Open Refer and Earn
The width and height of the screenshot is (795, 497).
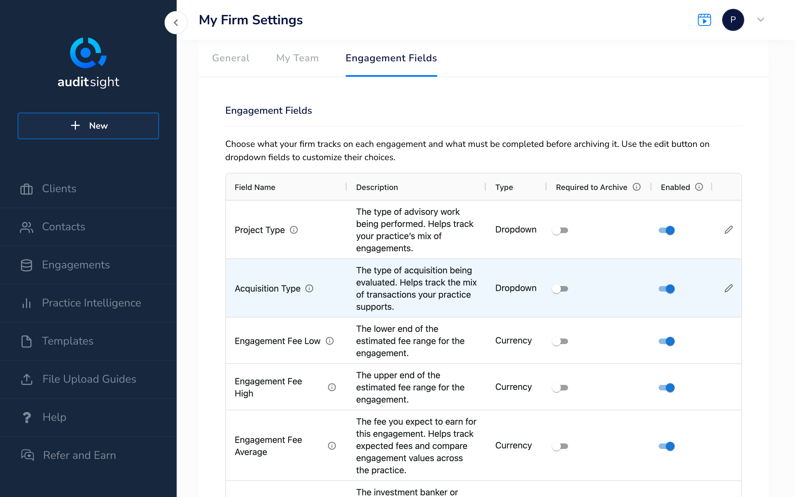pos(88,456)
